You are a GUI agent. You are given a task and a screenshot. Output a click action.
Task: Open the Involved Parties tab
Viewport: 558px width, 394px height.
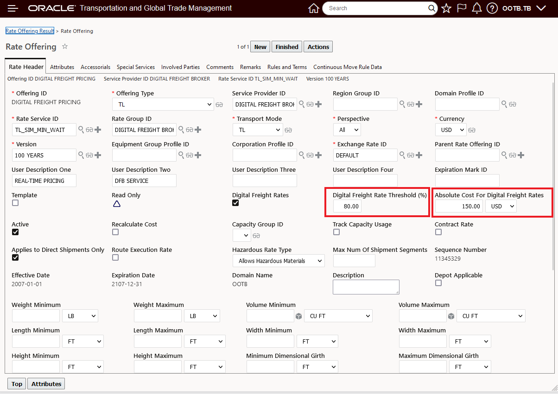[x=180, y=67]
